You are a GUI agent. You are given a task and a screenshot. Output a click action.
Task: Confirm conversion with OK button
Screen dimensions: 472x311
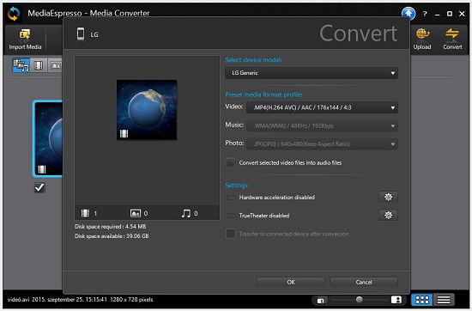pyautogui.click(x=291, y=282)
